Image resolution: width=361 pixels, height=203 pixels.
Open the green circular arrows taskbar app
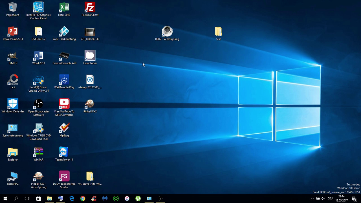pyautogui.click(x=116, y=198)
